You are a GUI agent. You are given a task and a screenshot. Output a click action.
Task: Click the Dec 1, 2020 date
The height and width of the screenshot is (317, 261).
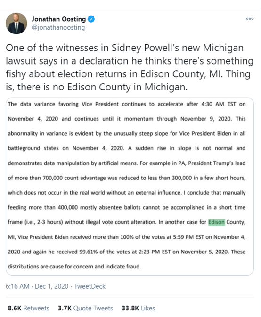51,286
